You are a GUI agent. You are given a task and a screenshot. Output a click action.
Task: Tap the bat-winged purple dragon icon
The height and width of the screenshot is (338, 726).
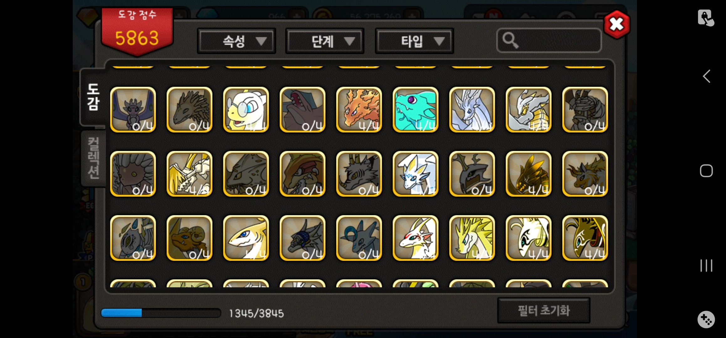point(133,110)
